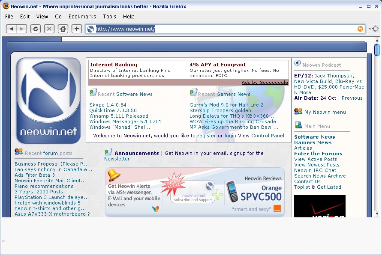Image resolution: width=382 pixels, height=255 pixels.
Task: Click the Newsletter signup link
Action: (117, 159)
